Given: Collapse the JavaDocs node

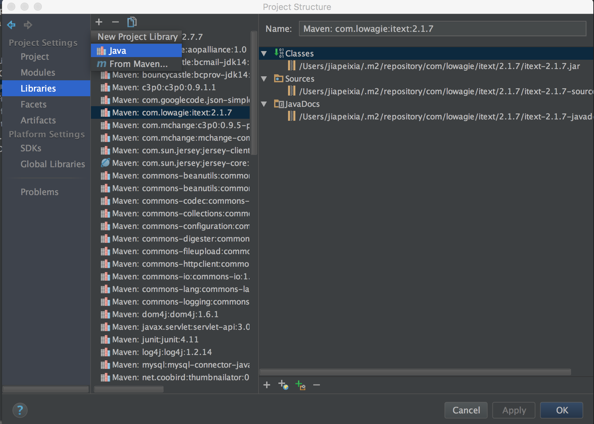Looking at the screenshot, I should click(x=264, y=104).
